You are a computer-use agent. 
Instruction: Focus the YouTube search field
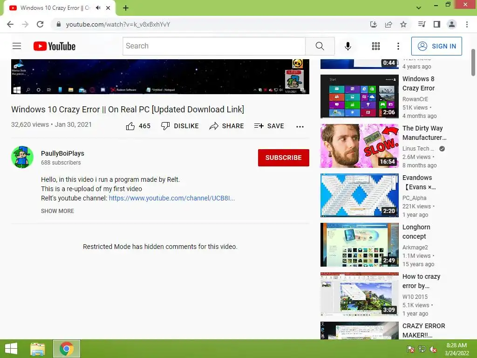click(x=214, y=46)
